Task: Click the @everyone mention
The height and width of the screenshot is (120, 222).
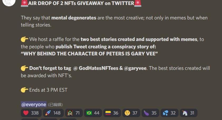Action: [x=34, y=105]
